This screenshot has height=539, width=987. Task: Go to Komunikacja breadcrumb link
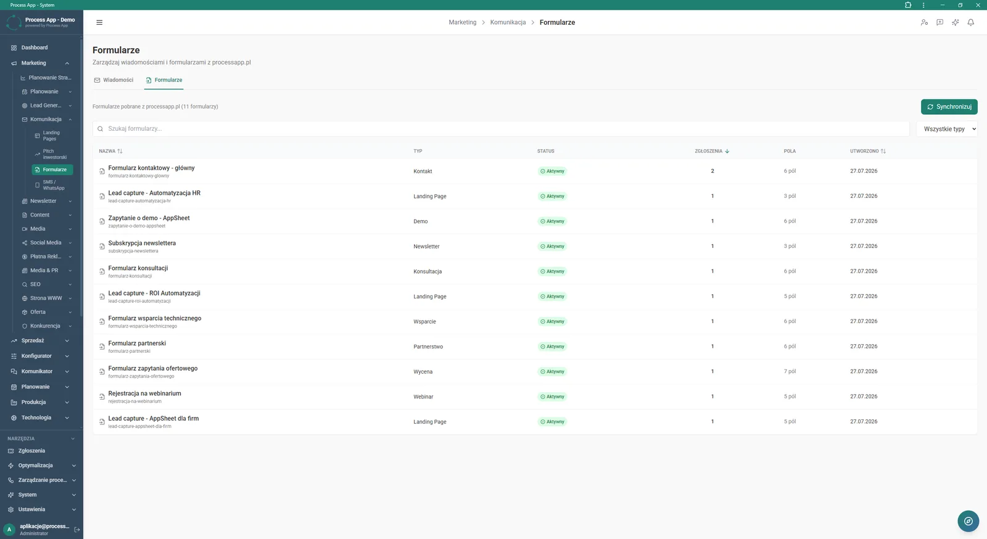click(x=508, y=22)
